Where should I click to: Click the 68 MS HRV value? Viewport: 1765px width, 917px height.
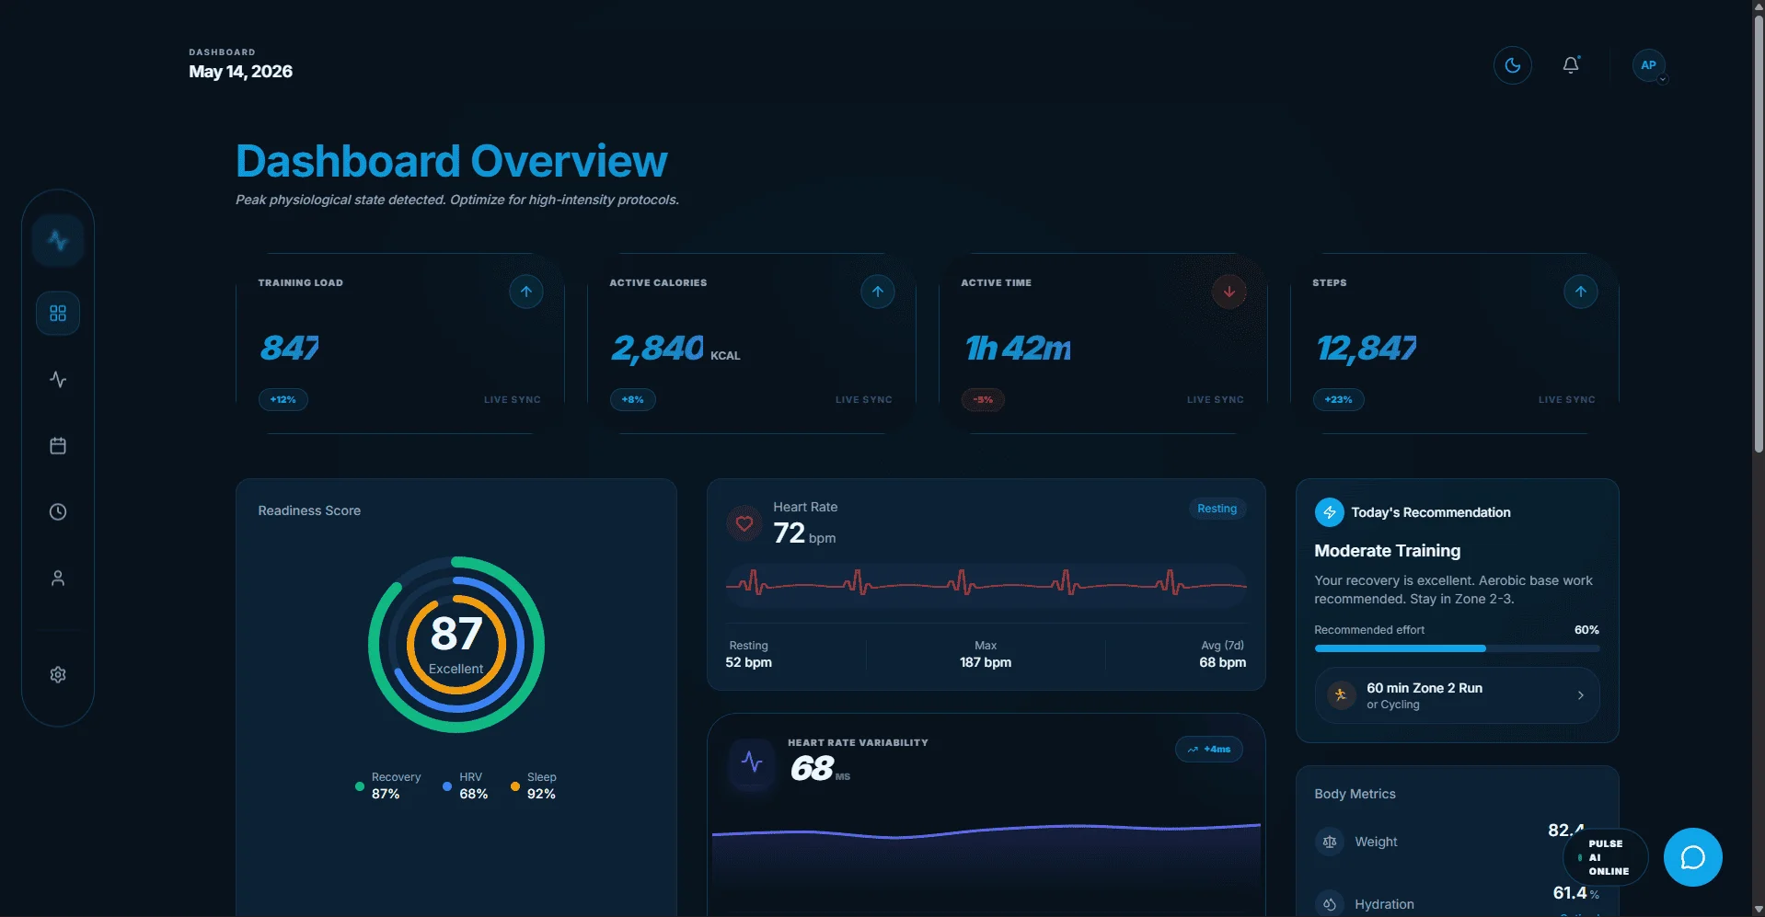pos(820,768)
